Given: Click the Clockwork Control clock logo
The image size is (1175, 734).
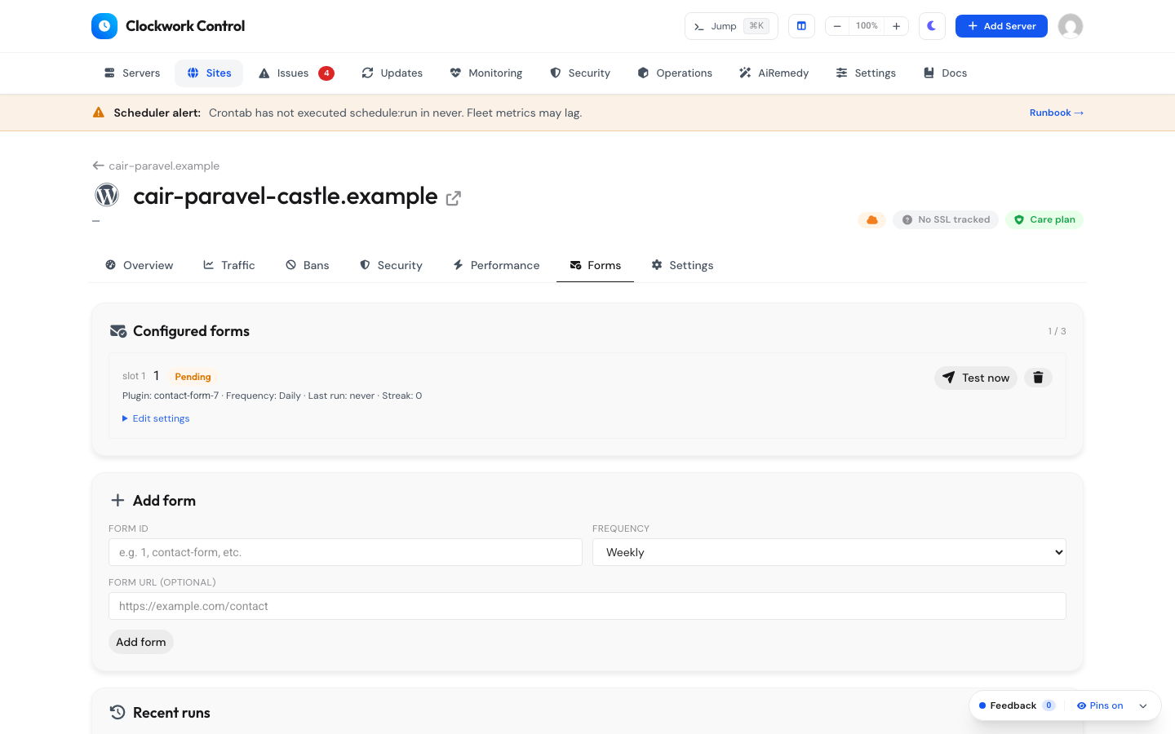Looking at the screenshot, I should (x=104, y=26).
